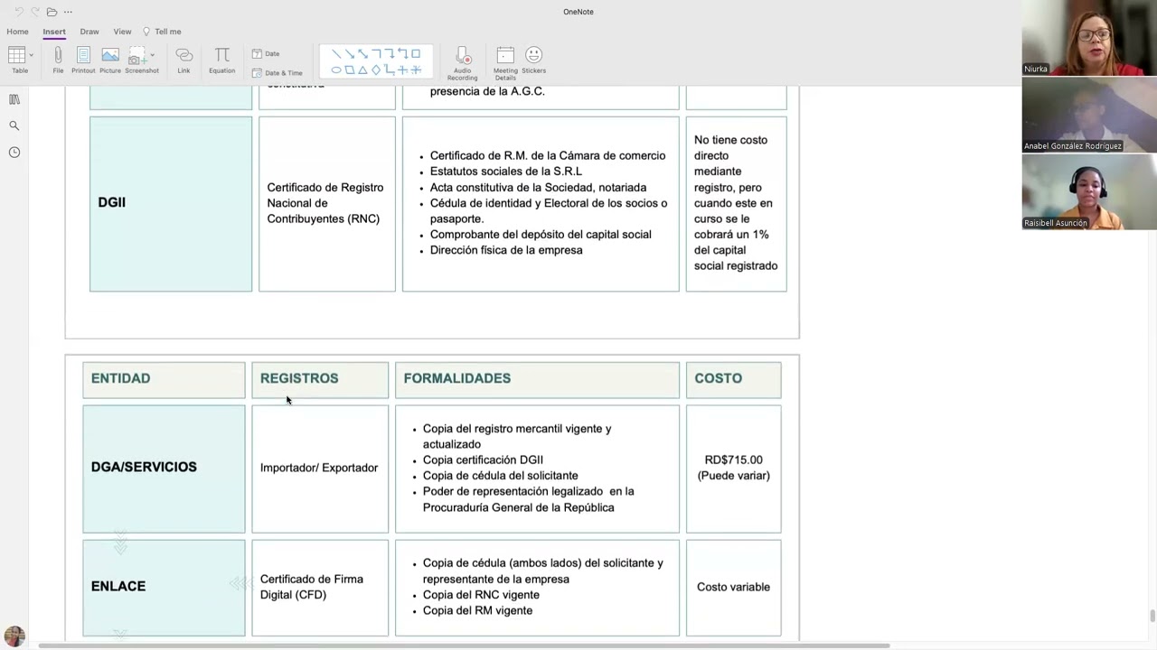Click the ENLACE entity cell

click(164, 588)
